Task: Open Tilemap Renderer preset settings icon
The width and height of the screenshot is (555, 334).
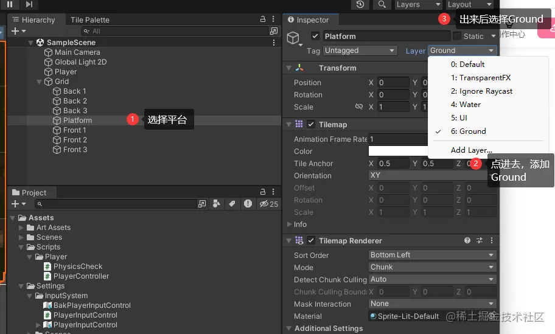Action: (480, 240)
